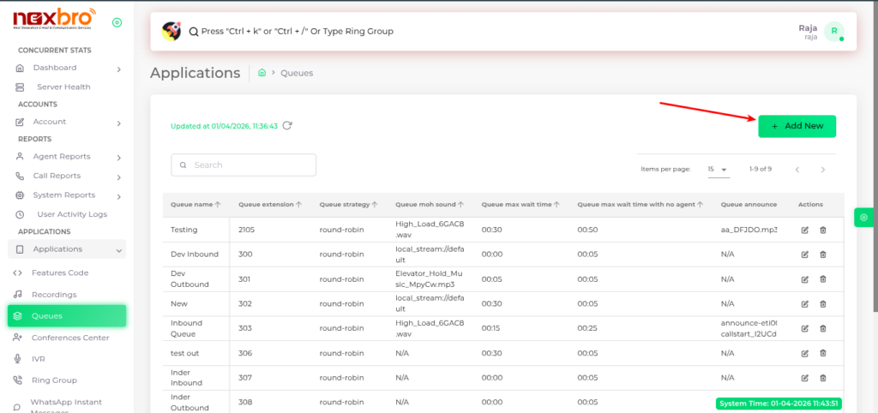Click the Add New button
The image size is (878, 413).
(797, 126)
